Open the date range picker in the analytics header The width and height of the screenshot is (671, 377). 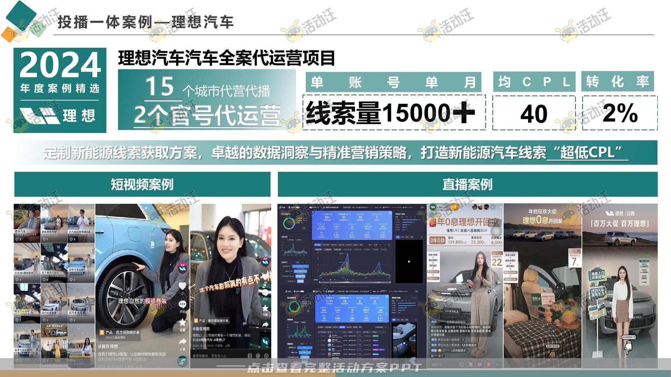click(361, 207)
